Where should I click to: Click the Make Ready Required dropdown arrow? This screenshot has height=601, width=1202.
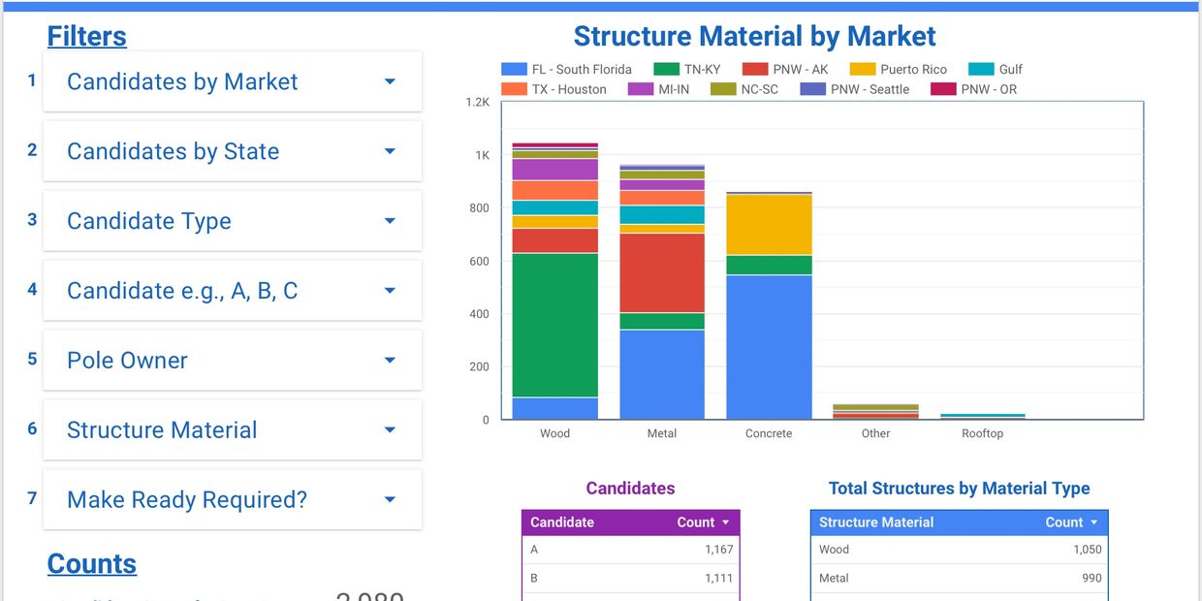390,500
